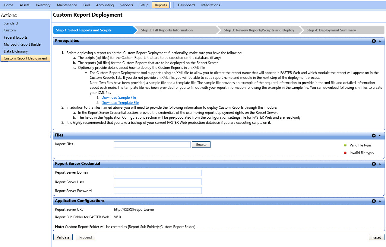This screenshot has height=247, width=386.
Task: Open the Accounting menu
Action: (x=105, y=5)
